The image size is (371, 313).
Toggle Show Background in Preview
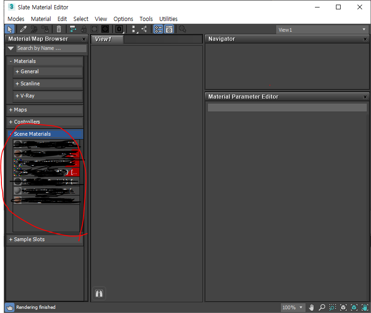click(105, 29)
